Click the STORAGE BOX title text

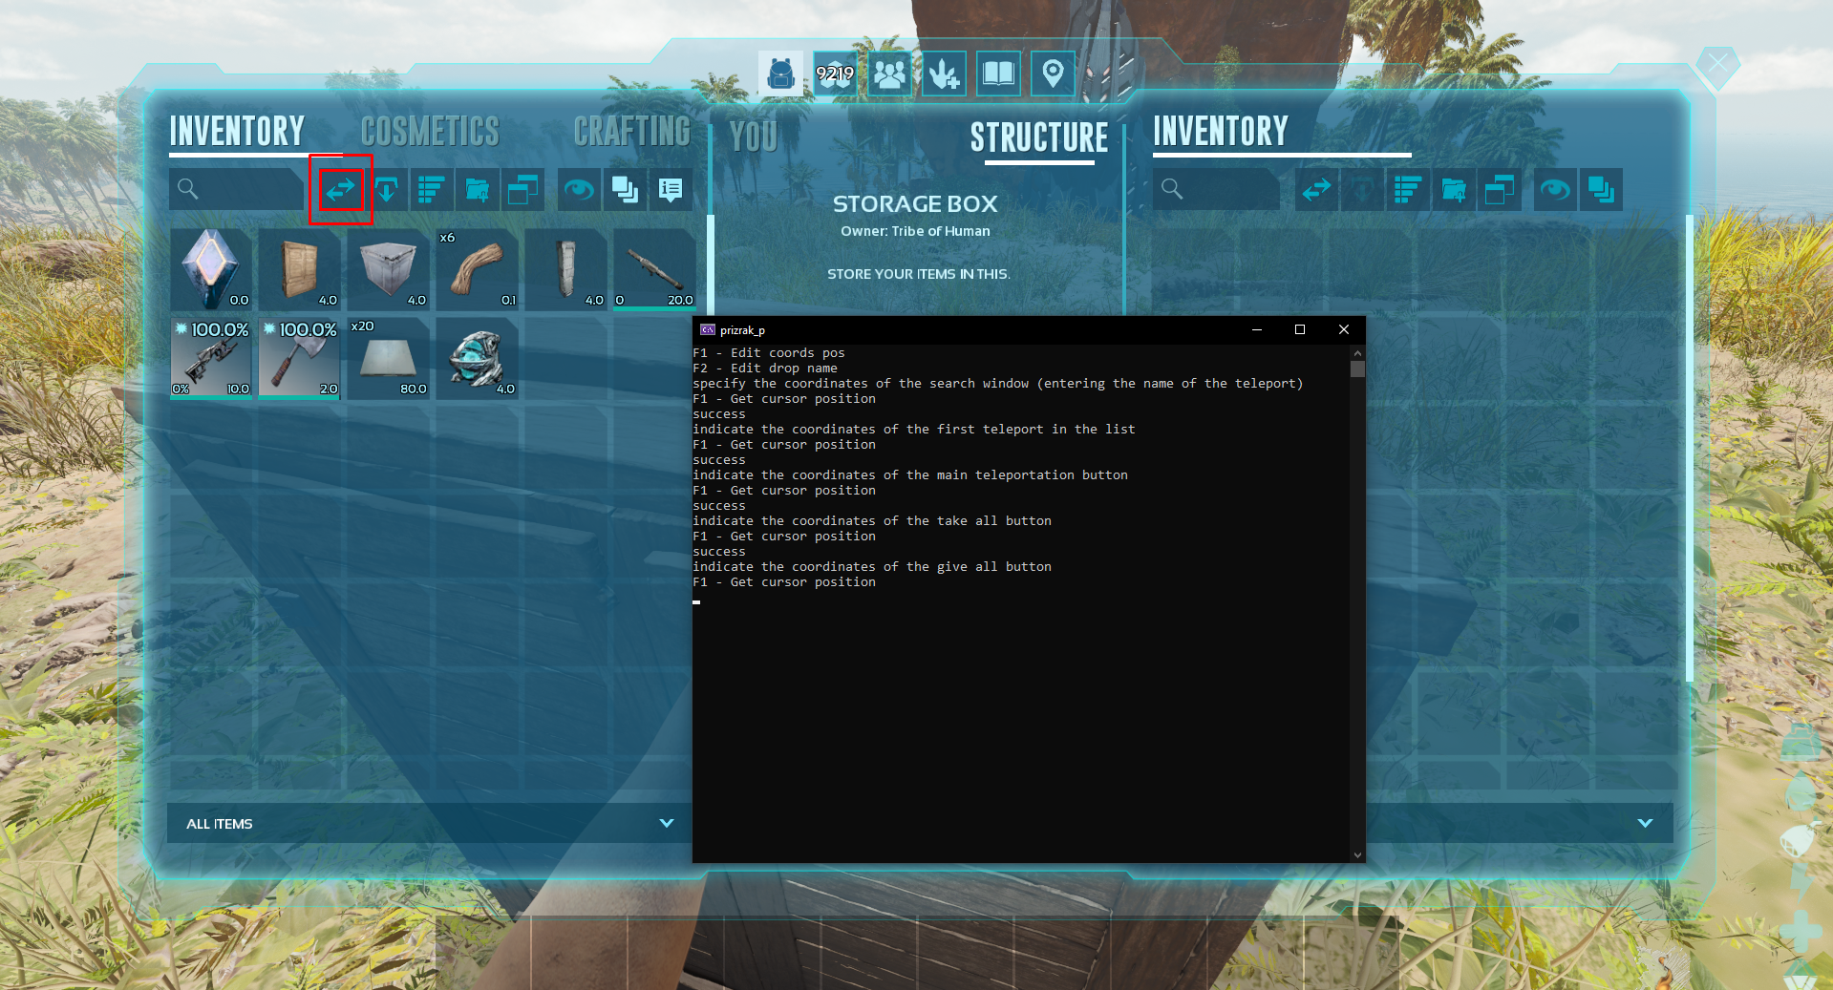pyautogui.click(x=915, y=203)
